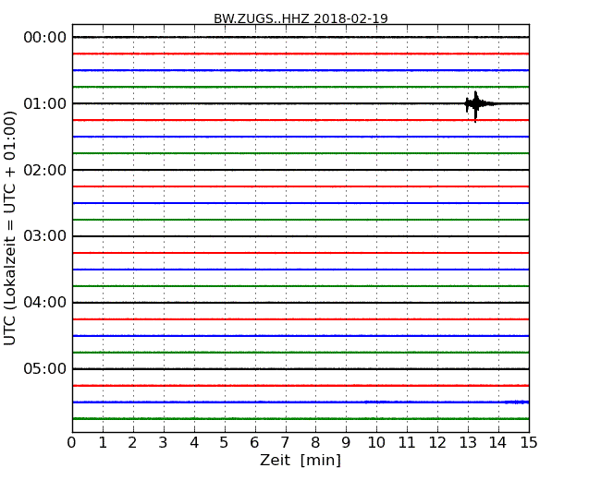Select the 02:00 time label
The image size is (601, 480).
pos(45,170)
